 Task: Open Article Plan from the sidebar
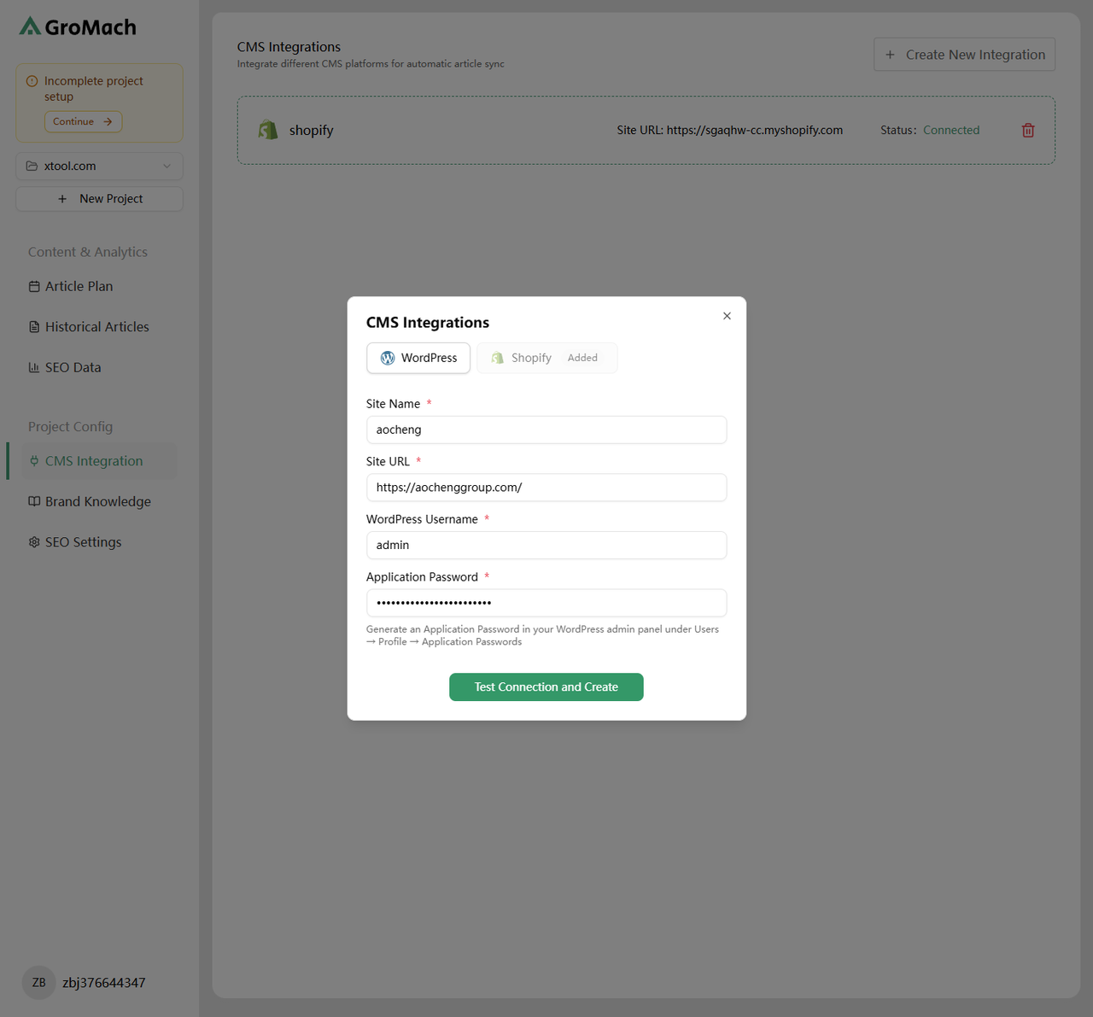pyautogui.click(x=79, y=287)
